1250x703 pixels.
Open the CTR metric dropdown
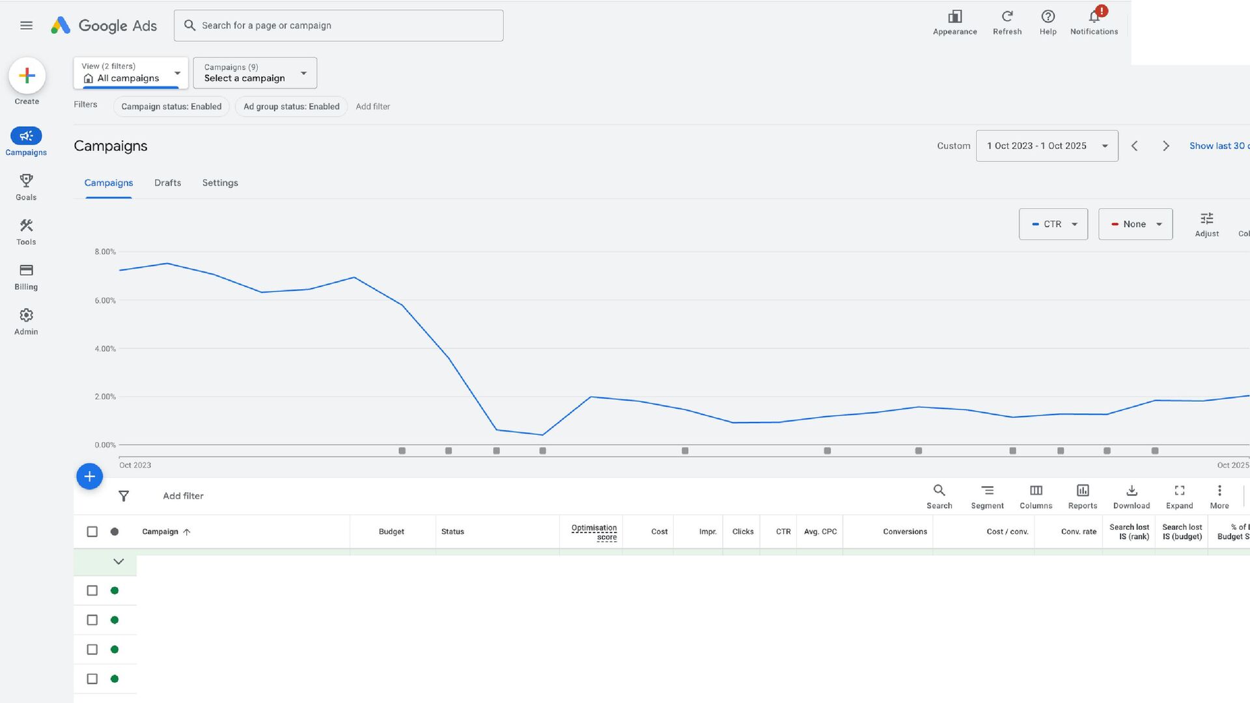click(1053, 224)
